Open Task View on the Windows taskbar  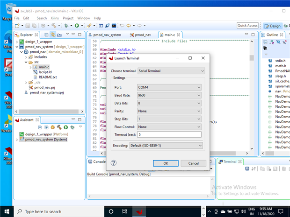pos(125,211)
